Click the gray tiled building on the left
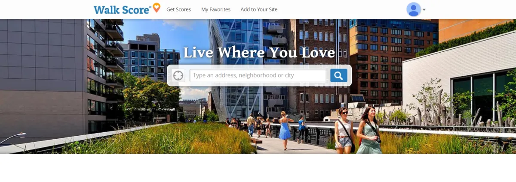 coord(43,73)
